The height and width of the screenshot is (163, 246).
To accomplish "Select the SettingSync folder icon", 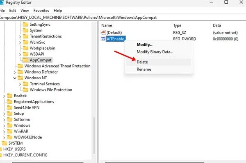I will click(25, 25).
